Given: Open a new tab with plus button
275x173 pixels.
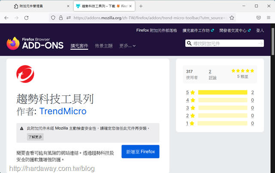Looking at the screenshot, I should point(141,6).
